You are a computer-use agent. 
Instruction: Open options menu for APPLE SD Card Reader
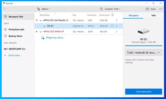pos(116,20)
